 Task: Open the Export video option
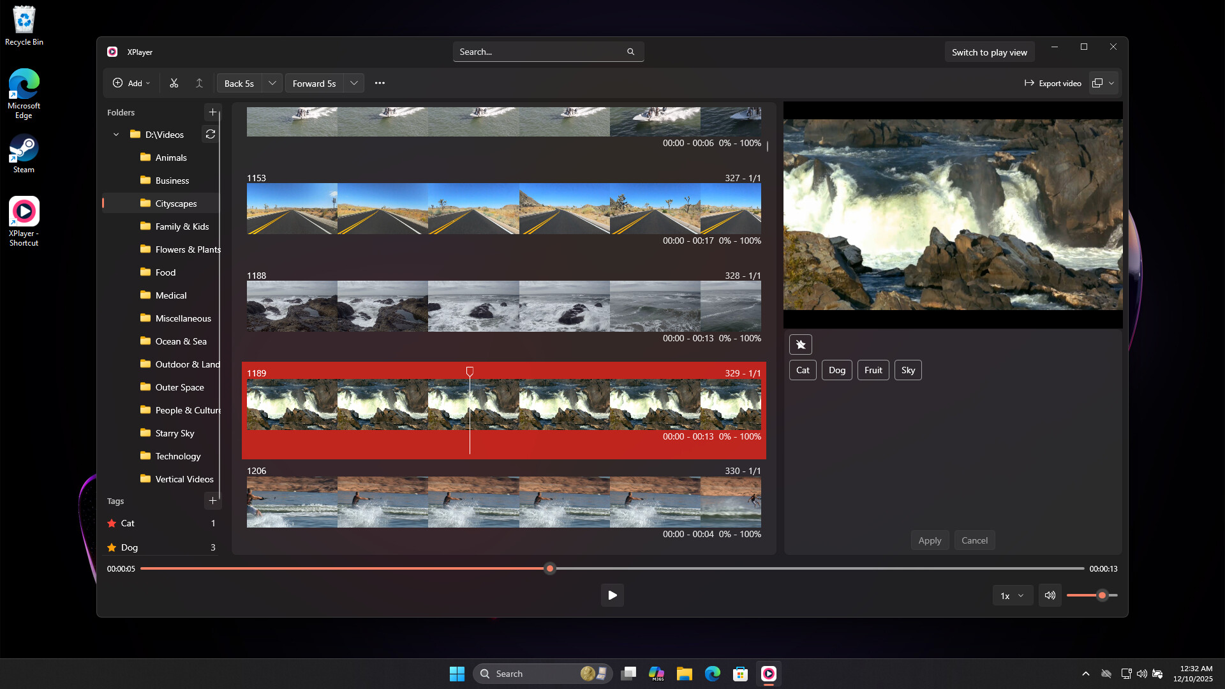click(x=1052, y=83)
